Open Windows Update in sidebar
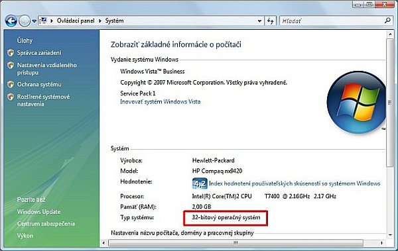 (39, 212)
